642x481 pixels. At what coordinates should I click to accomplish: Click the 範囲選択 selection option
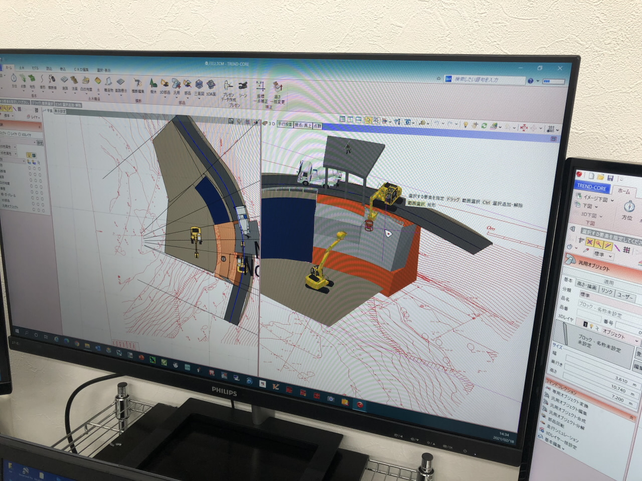point(416,203)
